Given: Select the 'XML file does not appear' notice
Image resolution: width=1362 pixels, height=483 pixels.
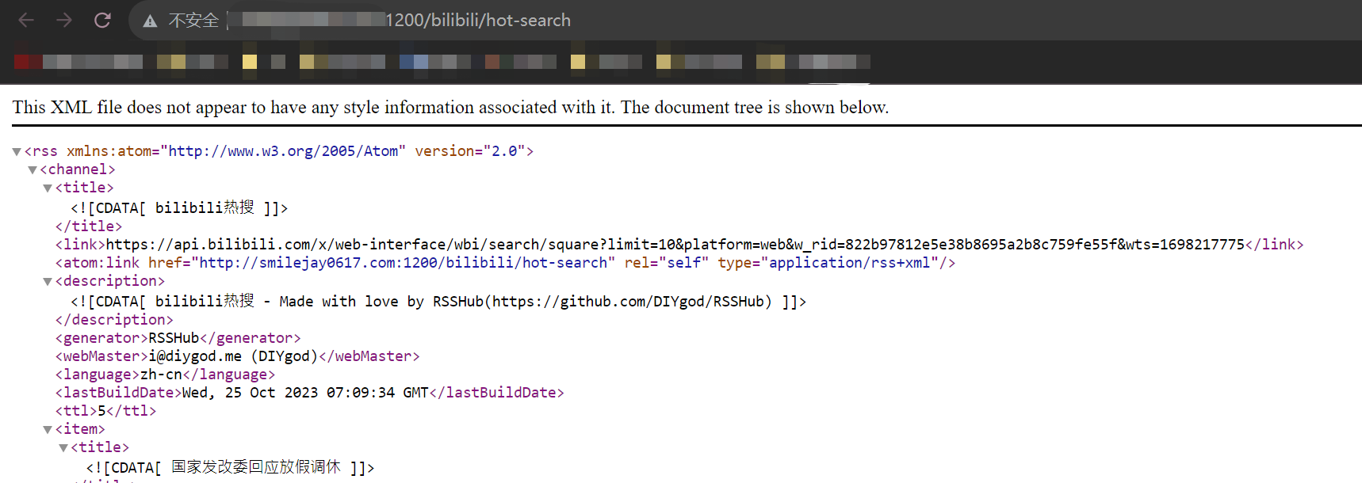Looking at the screenshot, I should coord(450,107).
